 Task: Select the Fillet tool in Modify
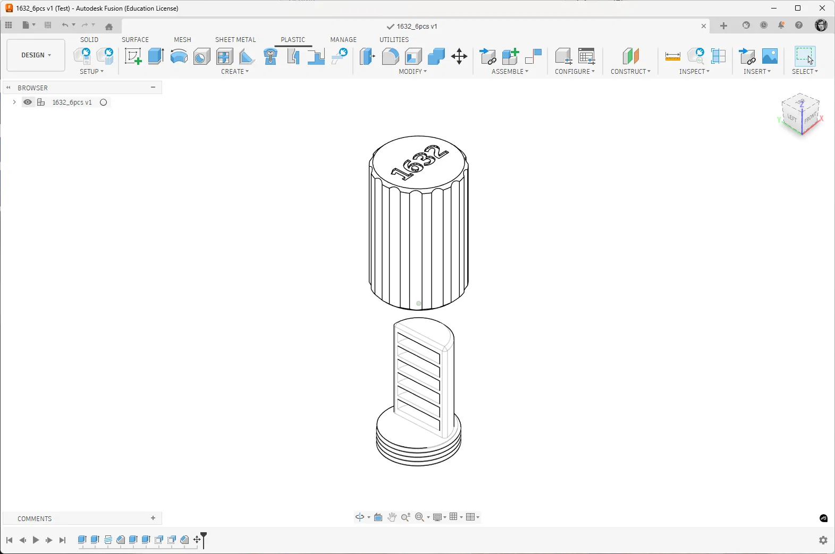390,56
